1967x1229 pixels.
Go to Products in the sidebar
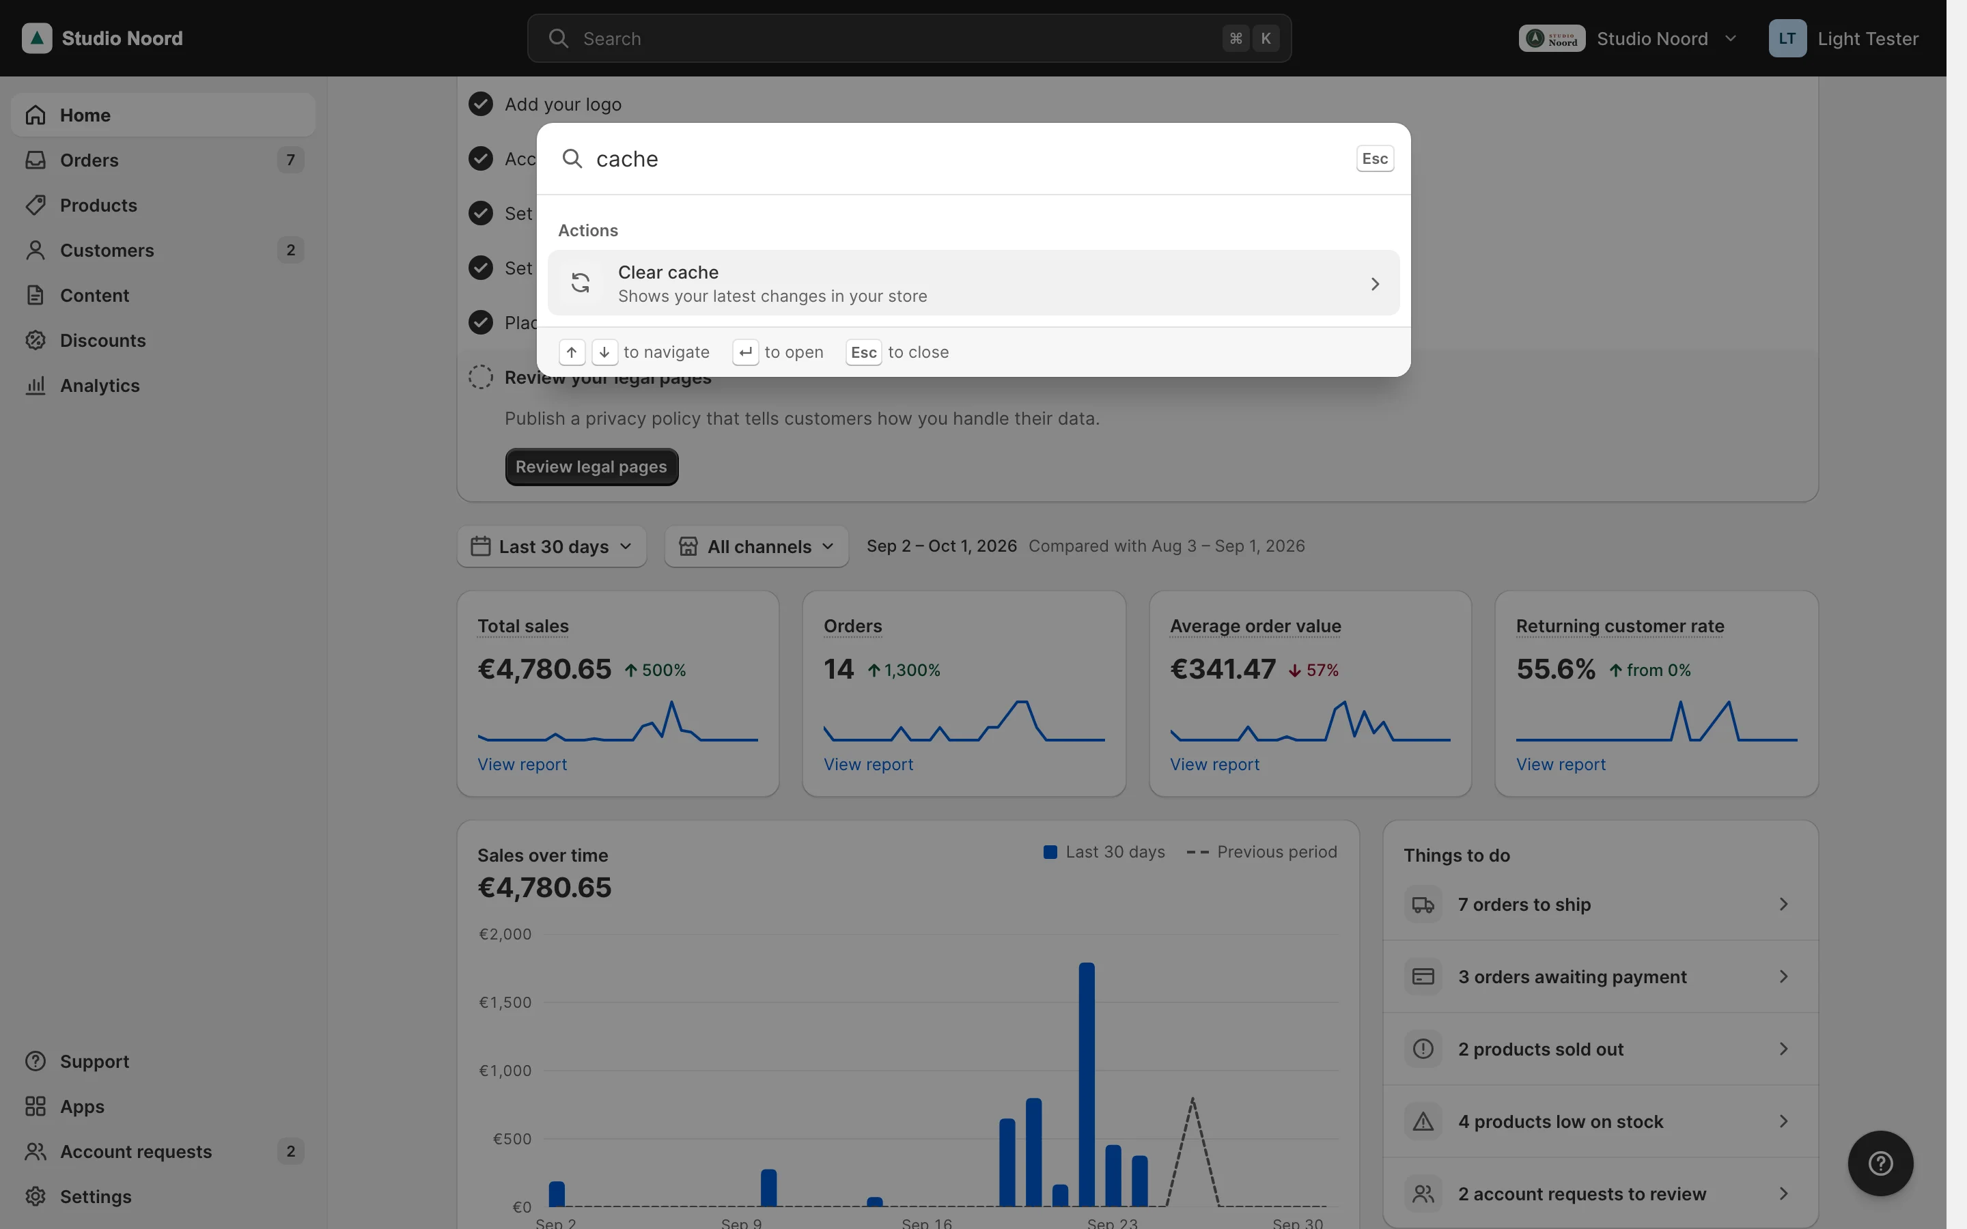pyautogui.click(x=163, y=205)
